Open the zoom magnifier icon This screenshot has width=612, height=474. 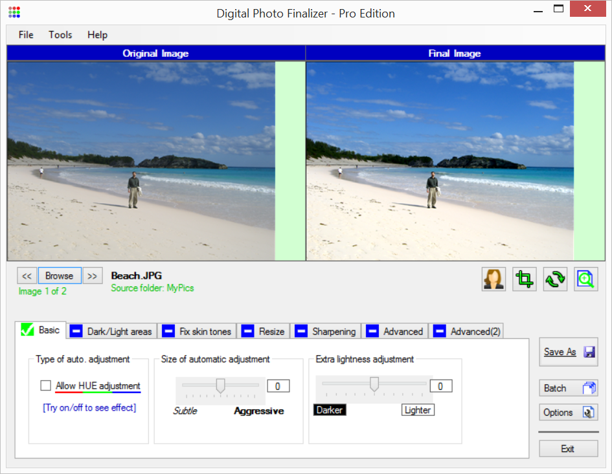tap(585, 279)
